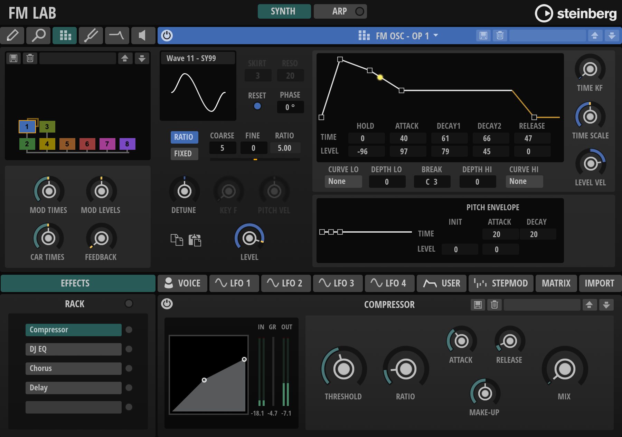622x437 pixels.
Task: Switch to the LFO 2 tab
Action: pyautogui.click(x=286, y=283)
